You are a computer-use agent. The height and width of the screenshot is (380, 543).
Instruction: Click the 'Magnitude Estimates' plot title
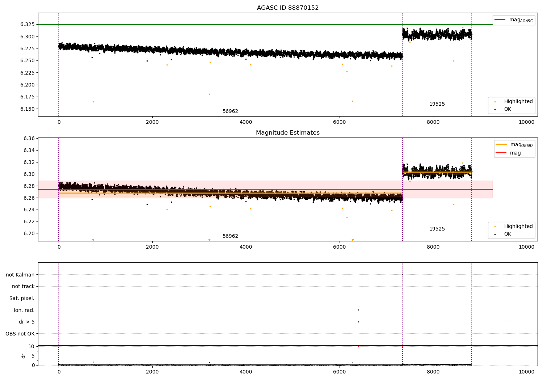point(288,133)
